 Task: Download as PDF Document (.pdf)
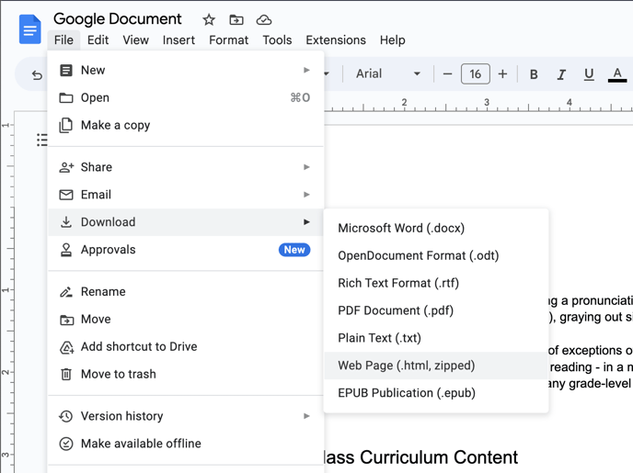436,310
